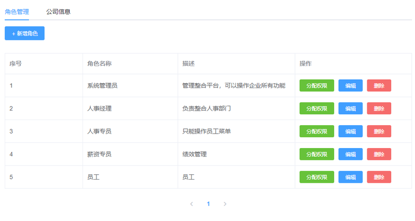Image resolution: width=415 pixels, height=221 pixels.
Task: Select the 员工 role name cell
Action: (x=130, y=177)
